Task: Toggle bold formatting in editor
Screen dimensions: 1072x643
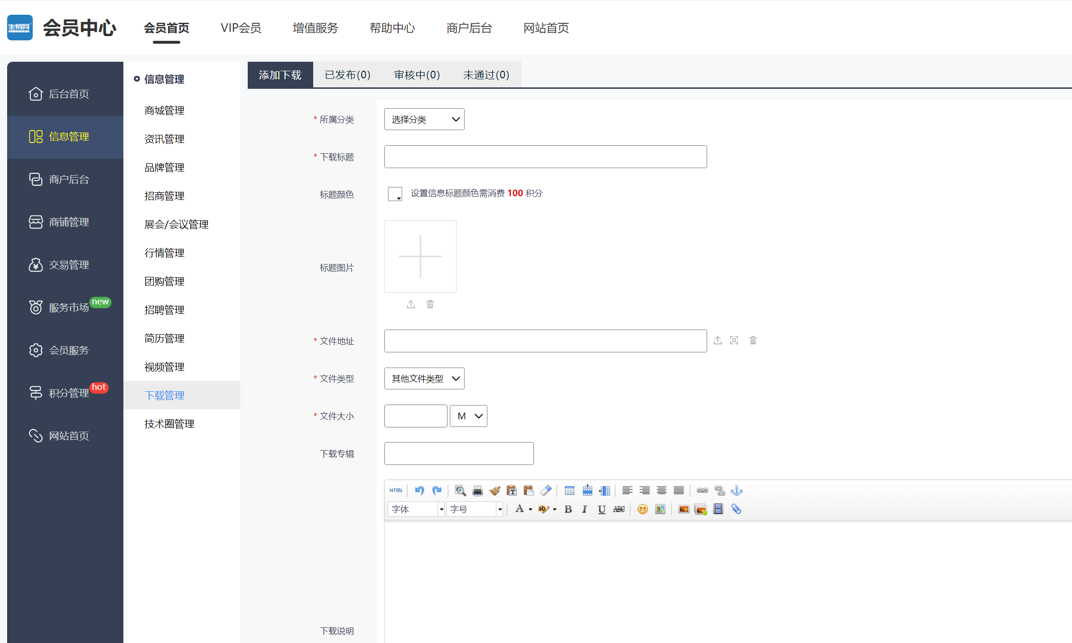Action: pos(568,509)
